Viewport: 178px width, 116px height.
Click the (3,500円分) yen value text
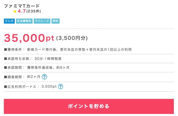[72, 38]
